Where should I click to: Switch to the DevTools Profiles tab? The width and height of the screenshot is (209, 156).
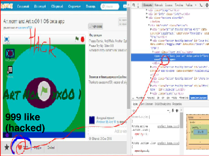[x=189, y=5]
